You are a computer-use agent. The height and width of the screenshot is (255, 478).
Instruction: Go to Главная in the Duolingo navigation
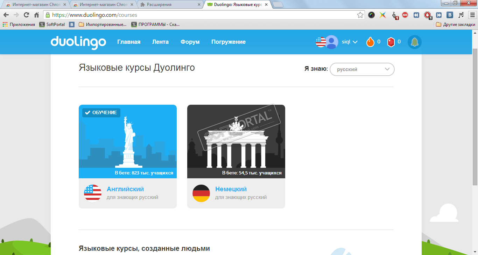click(x=129, y=42)
